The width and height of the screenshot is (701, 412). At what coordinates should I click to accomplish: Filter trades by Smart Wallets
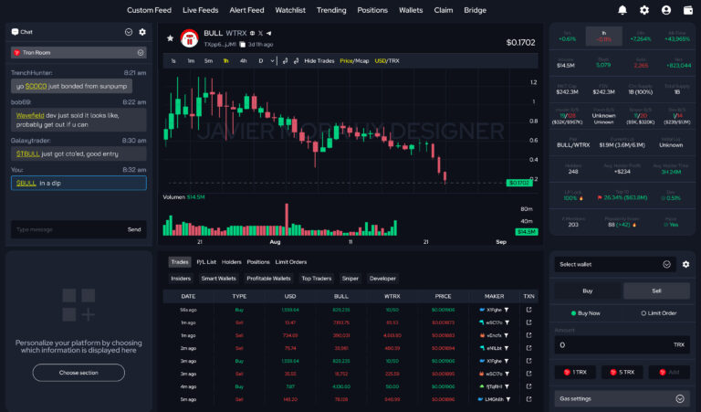click(x=218, y=279)
